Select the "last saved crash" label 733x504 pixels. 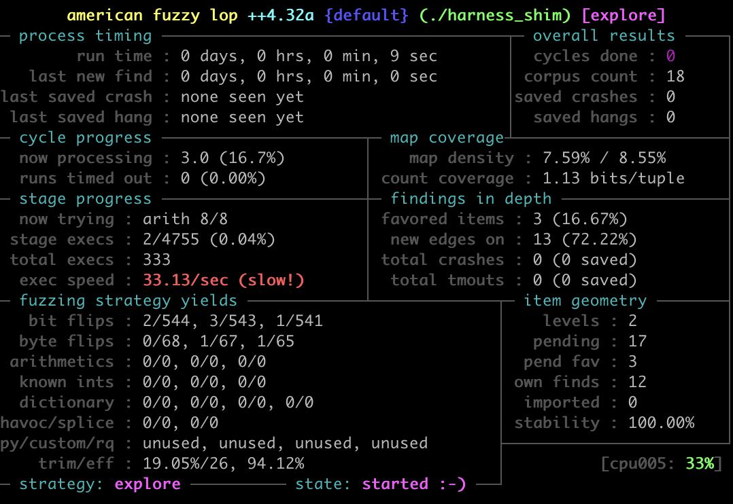pyautogui.click(x=76, y=97)
